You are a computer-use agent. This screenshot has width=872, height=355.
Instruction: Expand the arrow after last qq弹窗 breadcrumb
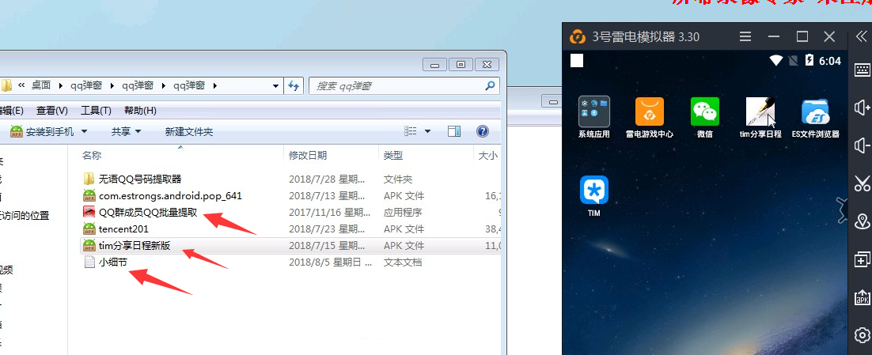214,86
